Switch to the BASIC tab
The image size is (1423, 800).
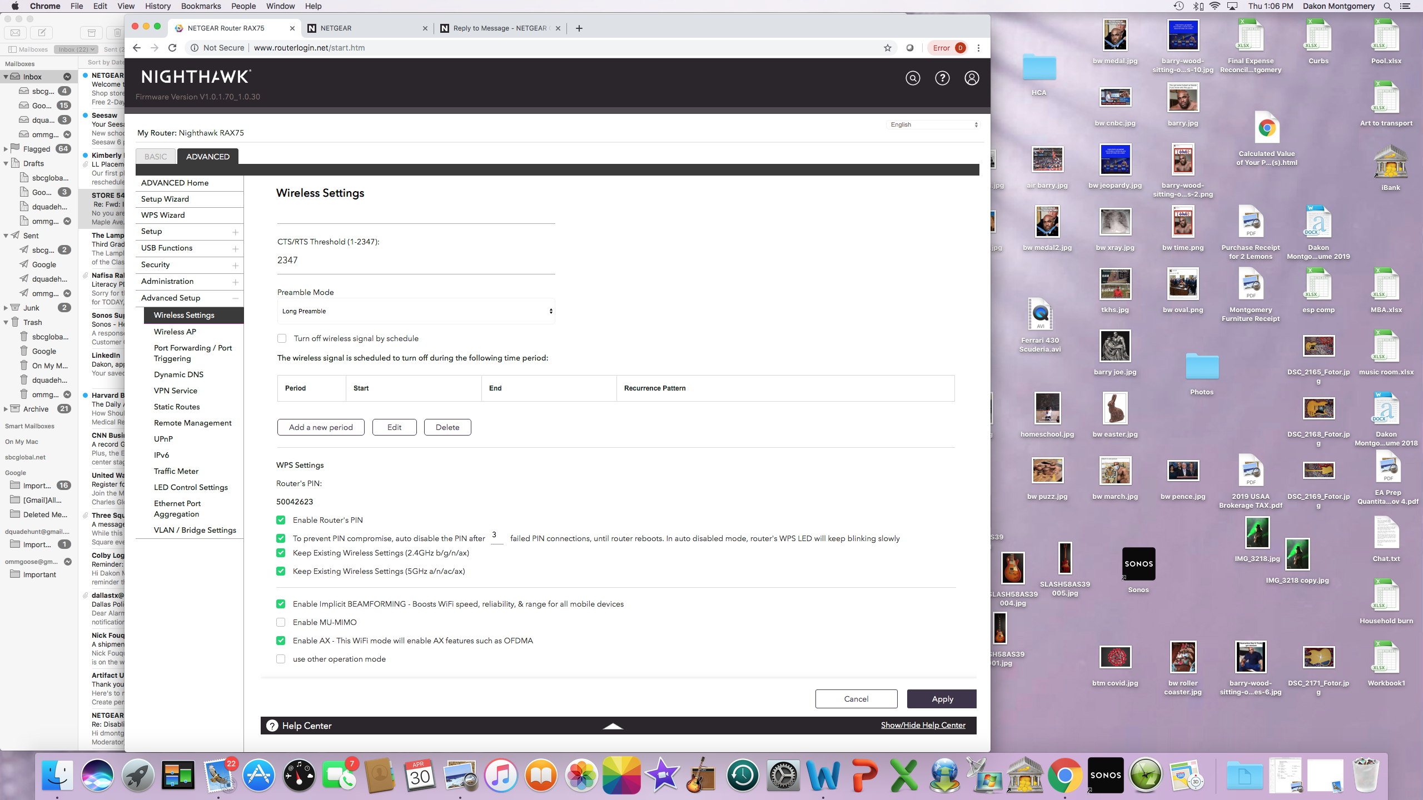pyautogui.click(x=156, y=157)
